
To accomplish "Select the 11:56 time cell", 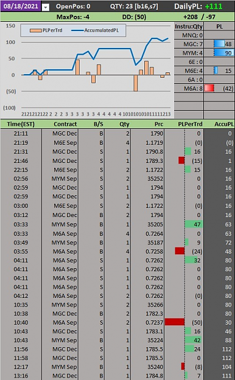I will [21, 349].
